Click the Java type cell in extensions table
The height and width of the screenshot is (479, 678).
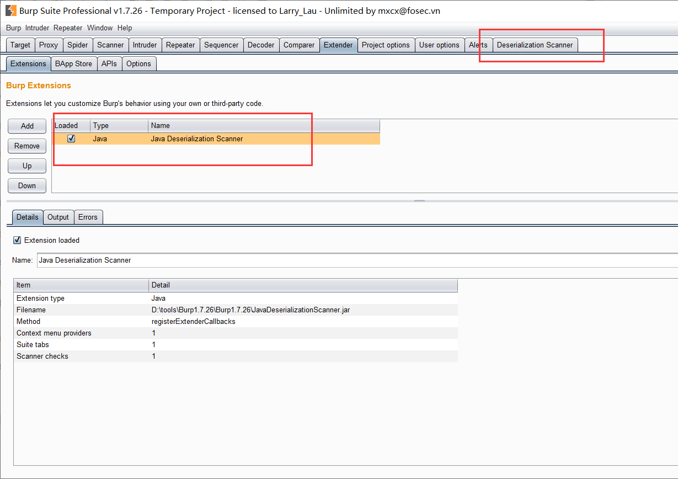click(x=100, y=139)
